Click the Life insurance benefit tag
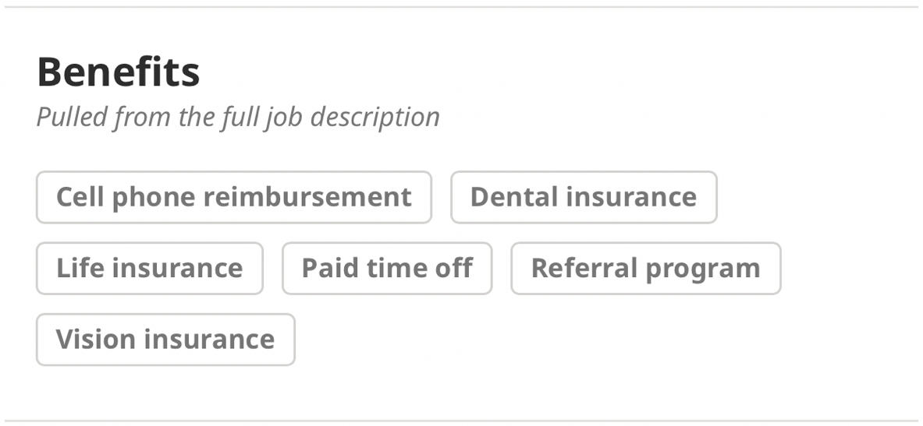 (x=149, y=269)
